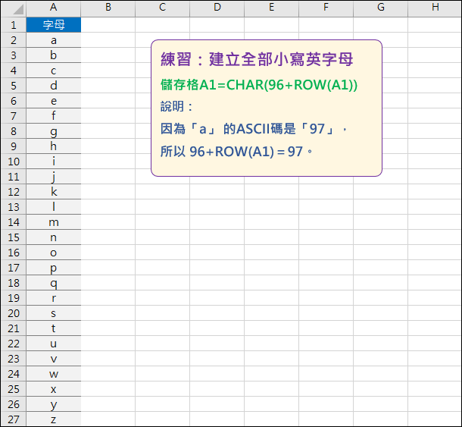Select cell containing letter v
Viewport: 462px width, 427px height.
tap(53, 359)
